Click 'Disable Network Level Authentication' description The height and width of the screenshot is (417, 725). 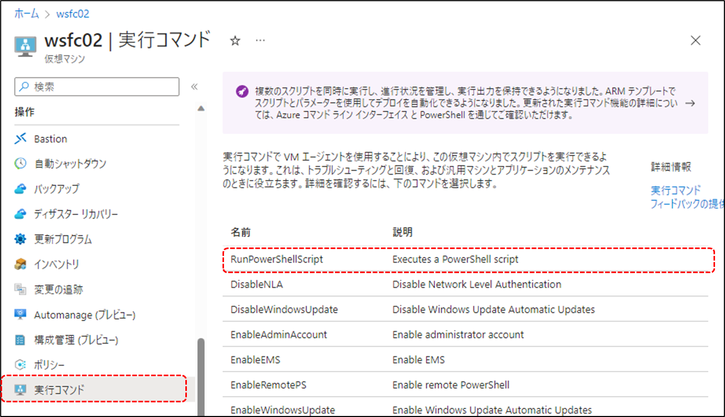(477, 284)
